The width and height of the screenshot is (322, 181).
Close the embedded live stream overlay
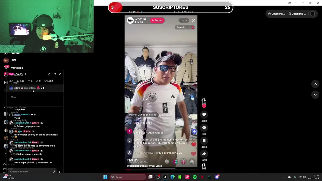pos(193,20)
